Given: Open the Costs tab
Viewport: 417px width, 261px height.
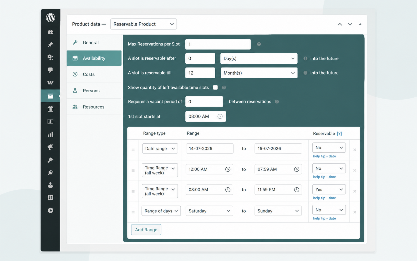Looking at the screenshot, I should point(94,74).
